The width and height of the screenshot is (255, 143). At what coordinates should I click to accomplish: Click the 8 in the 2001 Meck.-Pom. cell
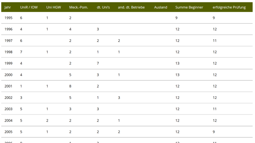pos(70,86)
